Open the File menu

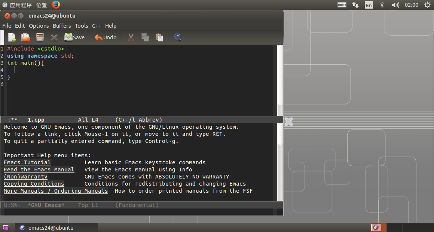[x=7, y=26]
